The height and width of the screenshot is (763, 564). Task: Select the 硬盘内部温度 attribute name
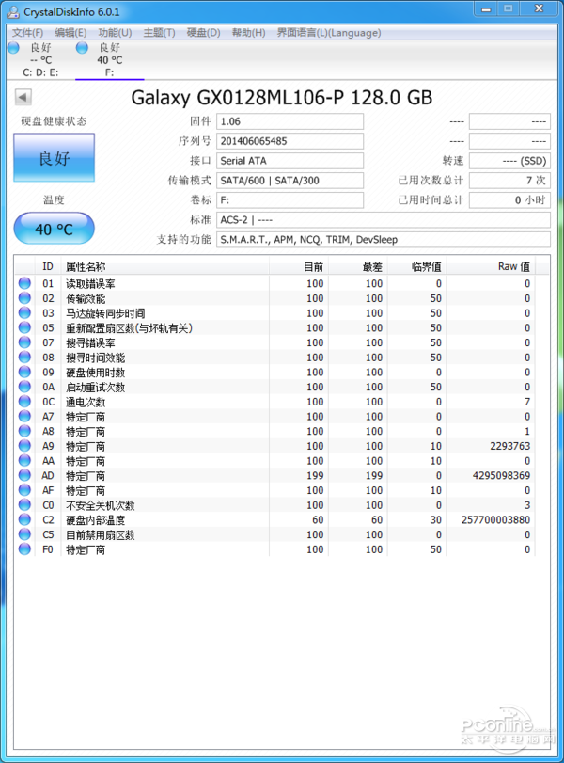pos(95,520)
